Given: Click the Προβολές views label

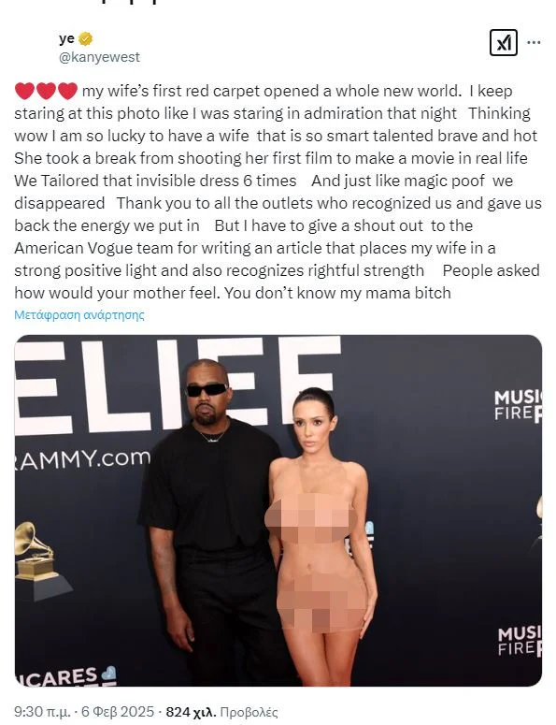Looking at the screenshot, I should click(249, 712).
